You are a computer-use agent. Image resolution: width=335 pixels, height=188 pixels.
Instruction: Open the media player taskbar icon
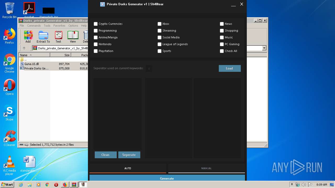point(38,185)
